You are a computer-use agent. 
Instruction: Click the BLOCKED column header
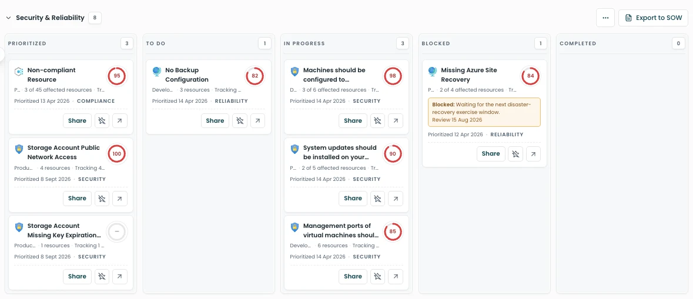(436, 43)
